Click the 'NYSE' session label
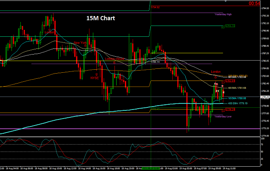The height and width of the screenshot is (171, 270). click(95, 78)
